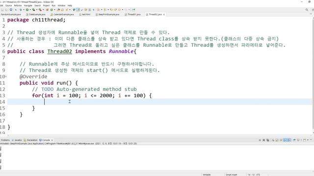314x176 pixels.
Task: Switch to the CalendarExample.java editor tab
Action: [x=62, y=14]
